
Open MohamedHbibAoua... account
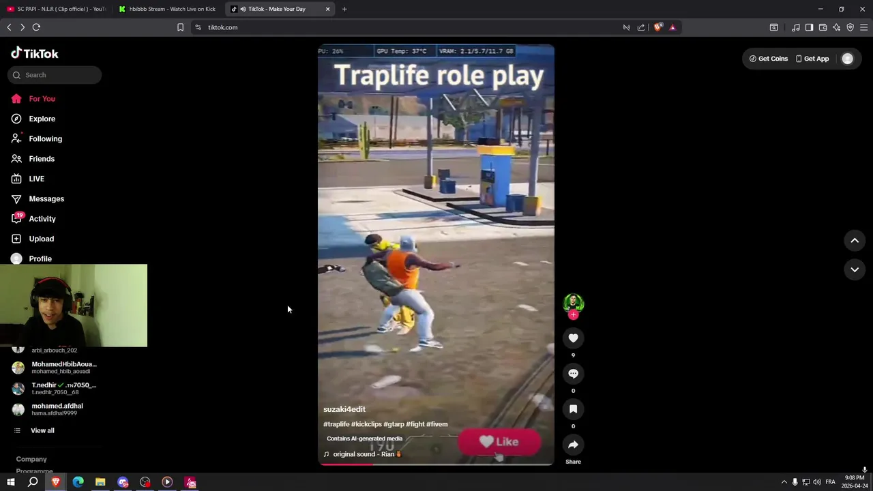click(55, 368)
